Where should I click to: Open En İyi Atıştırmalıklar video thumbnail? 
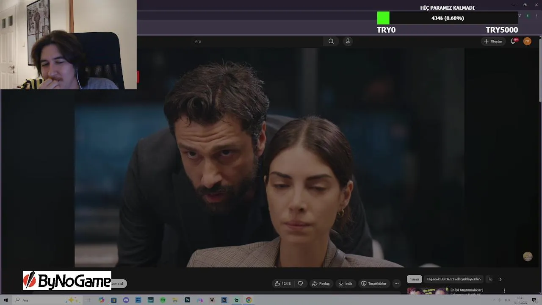click(x=427, y=291)
